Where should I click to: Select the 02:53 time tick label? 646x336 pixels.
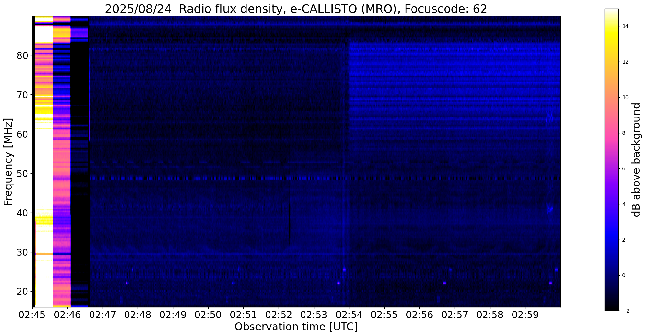[x=314, y=315]
